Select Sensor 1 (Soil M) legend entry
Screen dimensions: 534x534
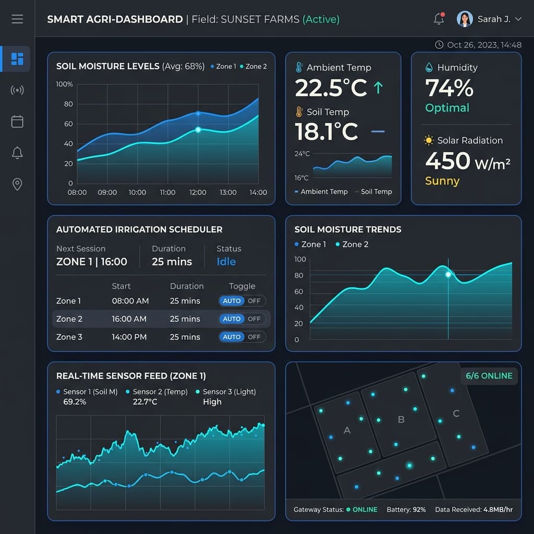click(87, 392)
